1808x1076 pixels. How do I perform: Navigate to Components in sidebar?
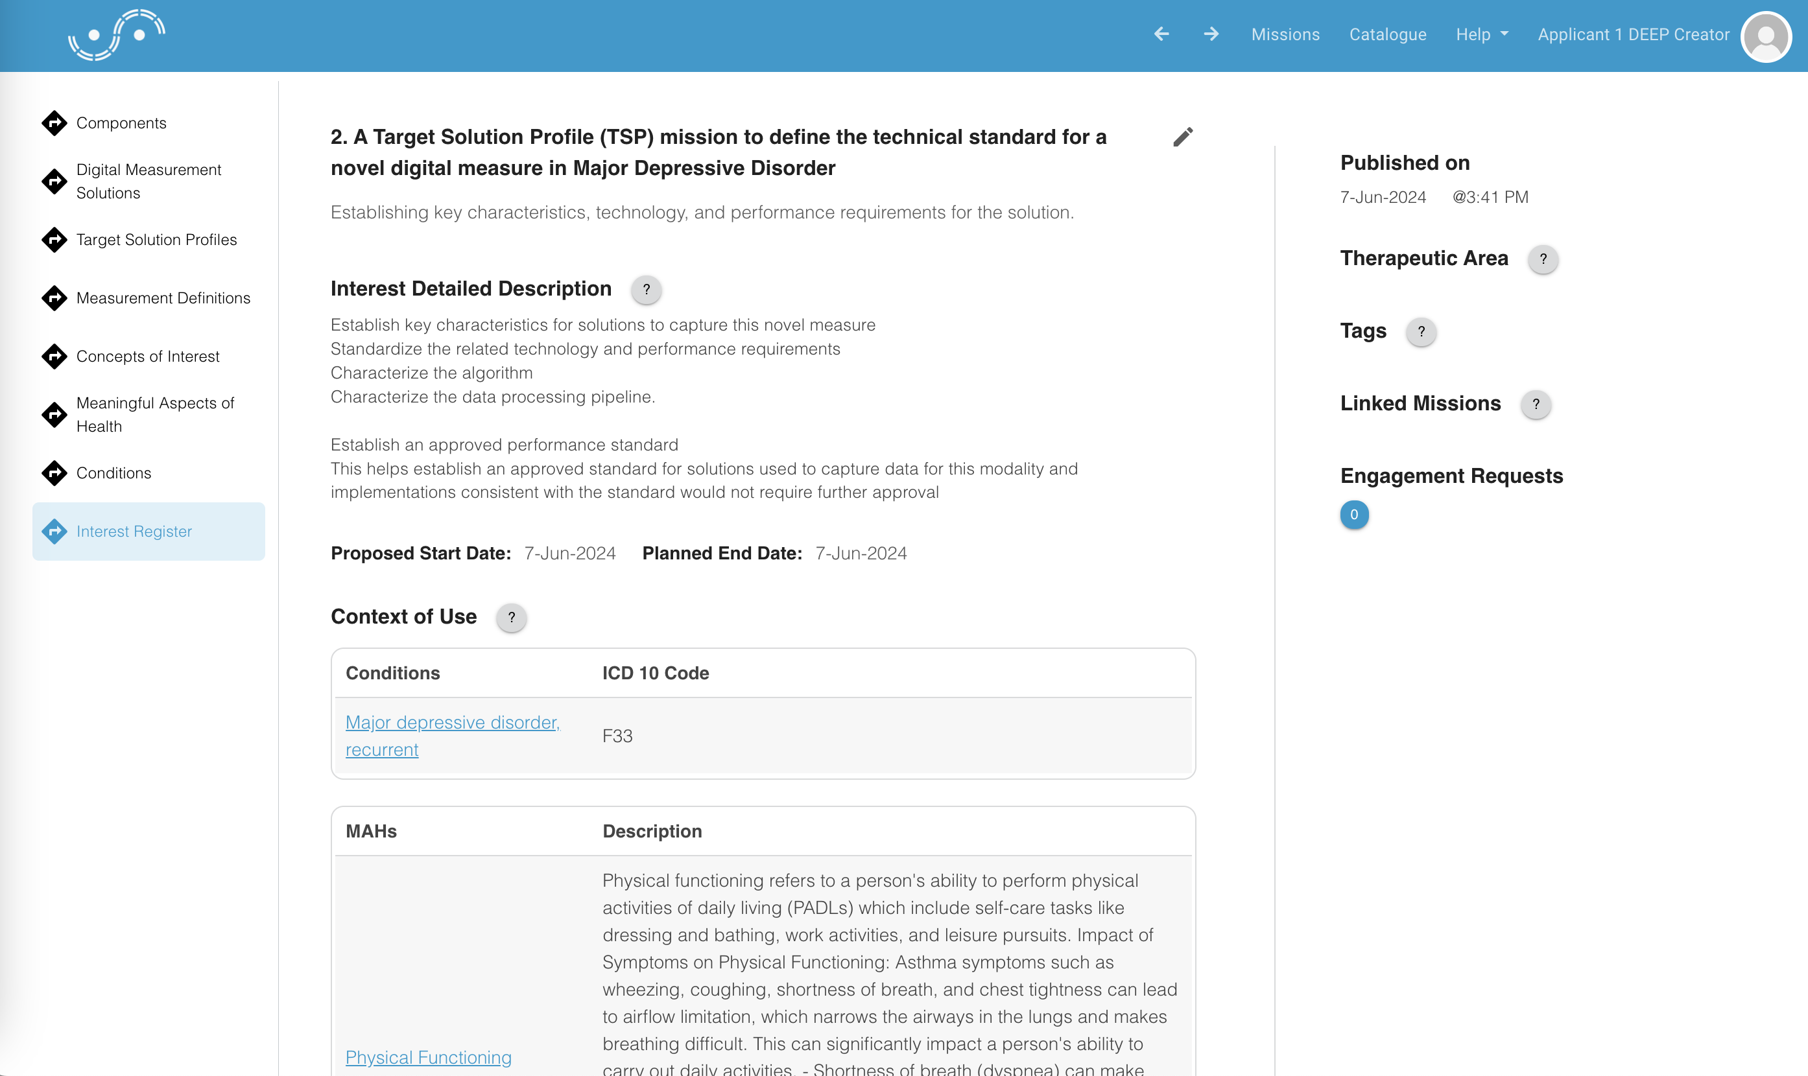coord(121,123)
